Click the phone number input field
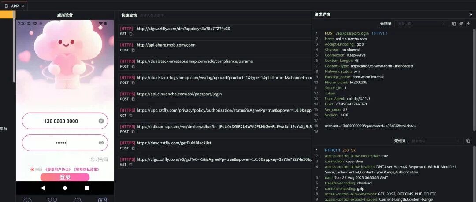Viewport: 476px width, 202px height. click(65, 121)
